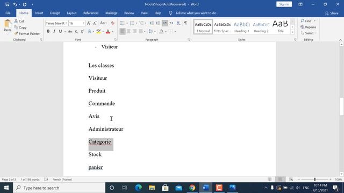Click the Save icon in title bar
The width and height of the screenshot is (344, 193).
(7, 4)
